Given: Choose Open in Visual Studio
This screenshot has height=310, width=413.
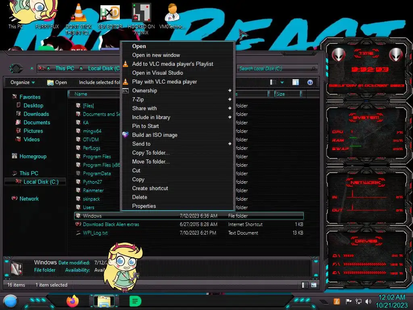Looking at the screenshot, I should [177, 73].
